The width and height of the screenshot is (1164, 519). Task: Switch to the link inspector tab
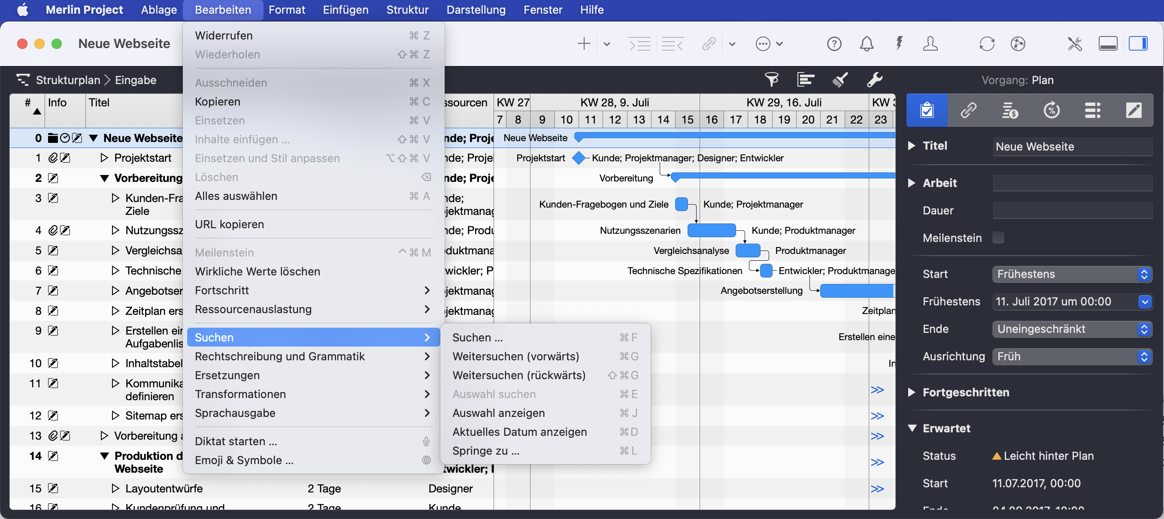coord(968,110)
